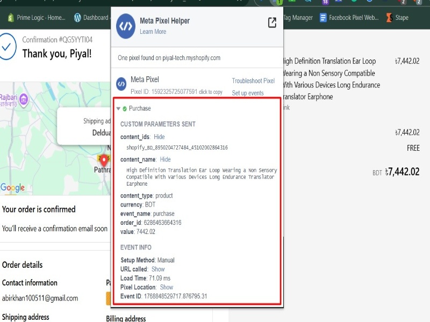Click the EVENT INFO heading
Image resolution: width=430 pixels, height=322 pixels.
pyautogui.click(x=136, y=247)
